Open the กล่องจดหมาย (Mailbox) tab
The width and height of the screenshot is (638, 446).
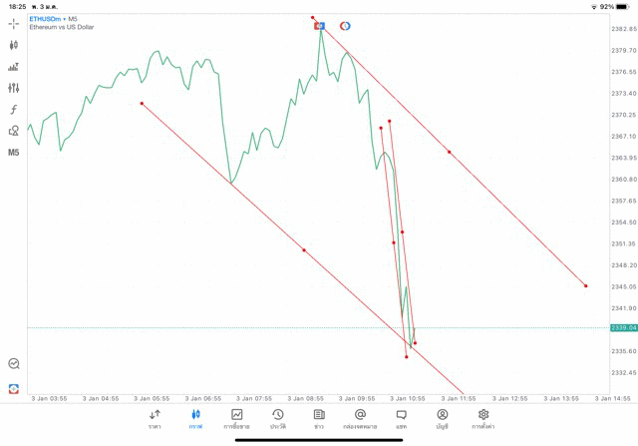[360, 418]
